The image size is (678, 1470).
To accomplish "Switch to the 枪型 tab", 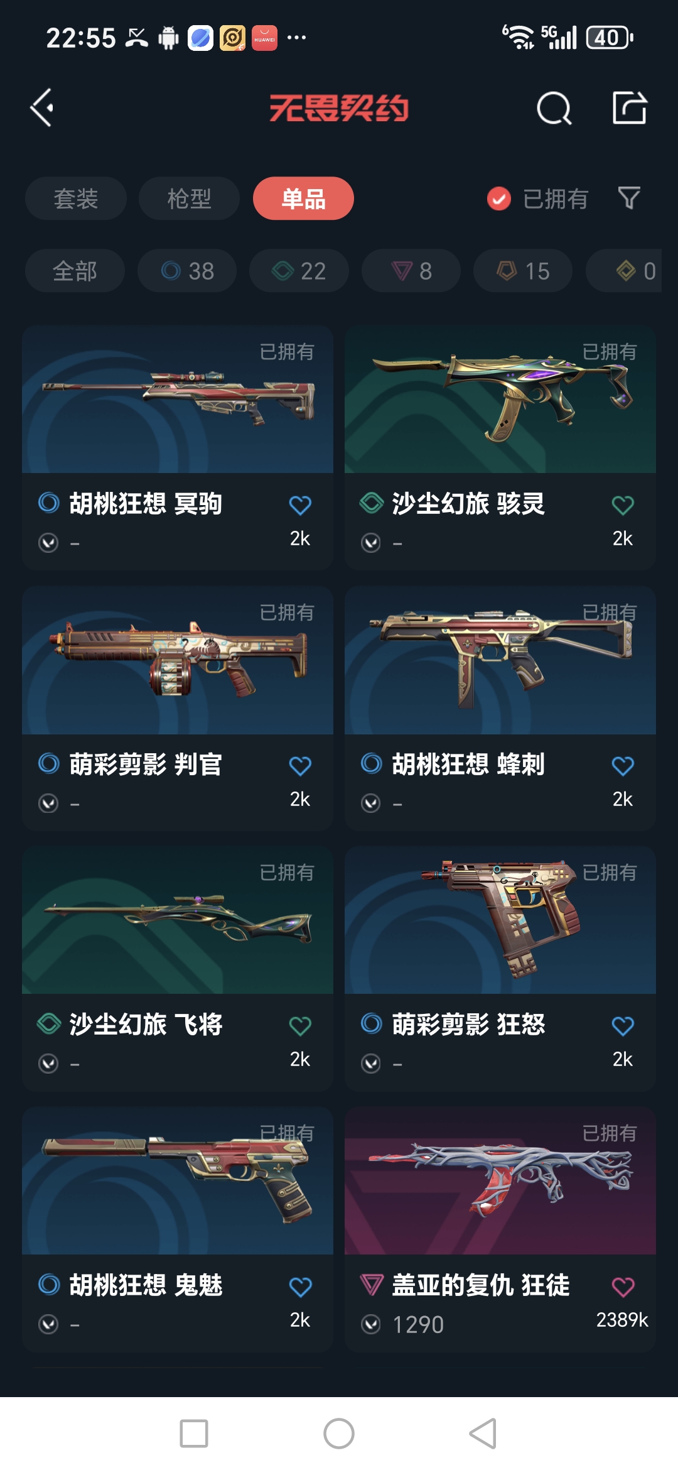I will click(x=189, y=199).
